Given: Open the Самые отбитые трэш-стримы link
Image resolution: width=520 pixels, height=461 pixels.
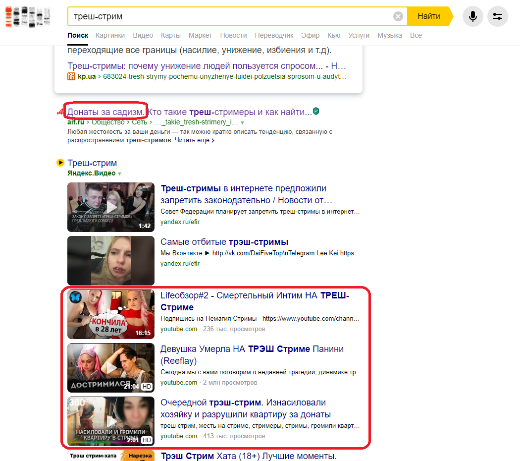Looking at the screenshot, I should pos(224,242).
